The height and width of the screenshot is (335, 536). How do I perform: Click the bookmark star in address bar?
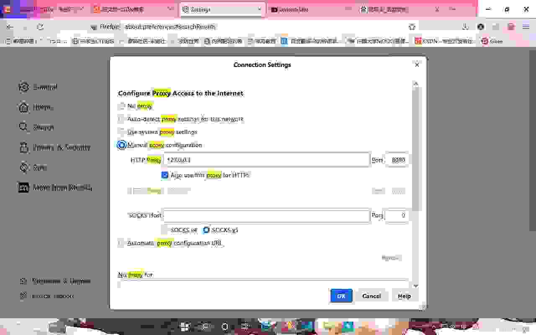pos(412,27)
